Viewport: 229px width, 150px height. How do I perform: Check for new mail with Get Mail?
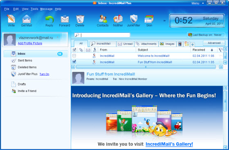tap(27, 19)
